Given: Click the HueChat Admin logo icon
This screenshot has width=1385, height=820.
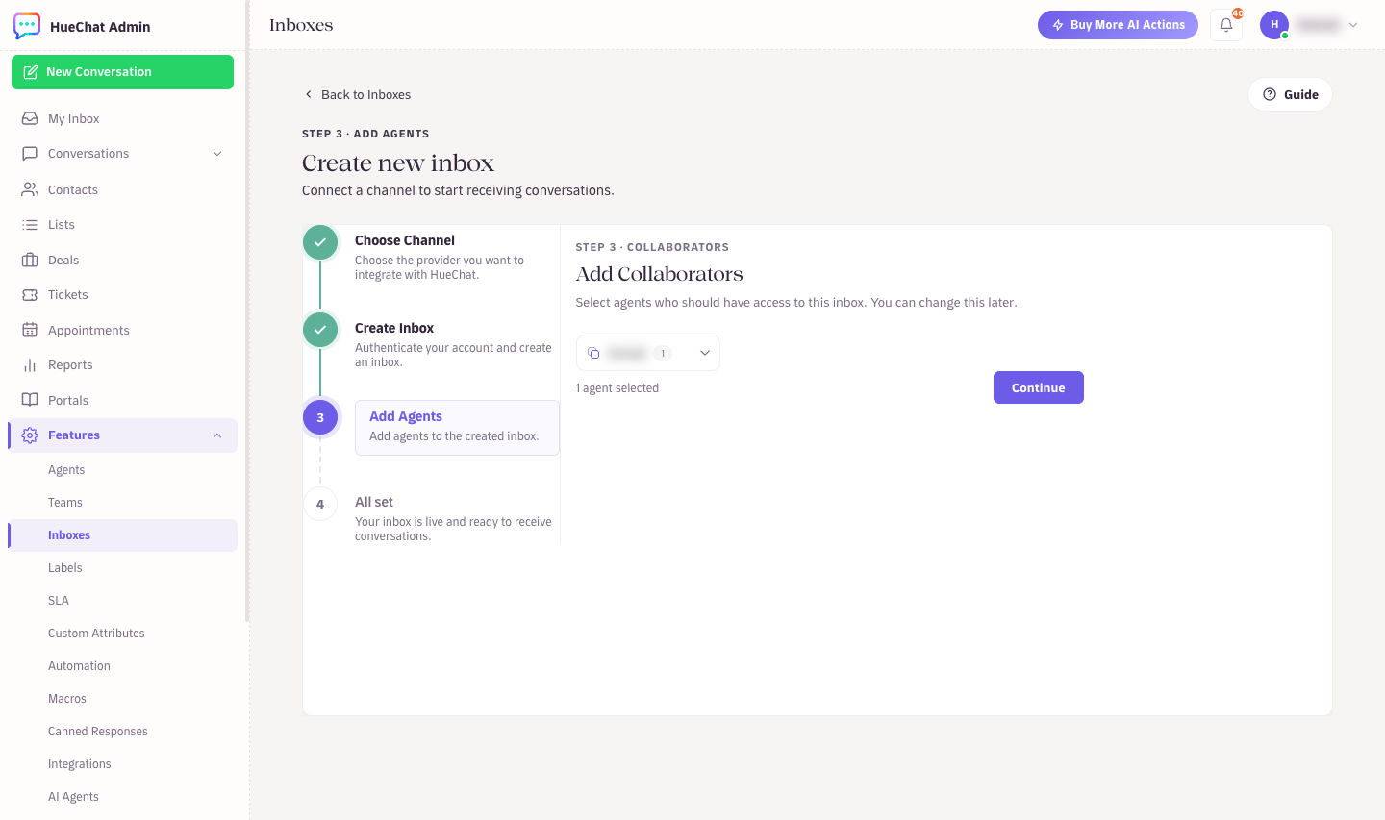Looking at the screenshot, I should click(27, 26).
